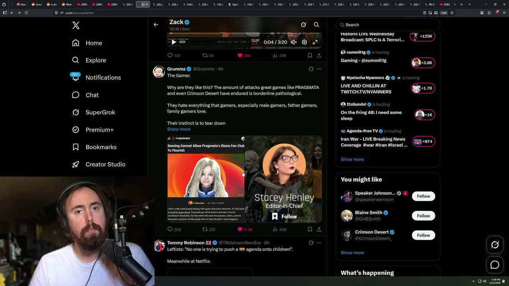The image size is (509, 286).
Task: Open On the Fring 48 broadcast
Action: [x=388, y=112]
